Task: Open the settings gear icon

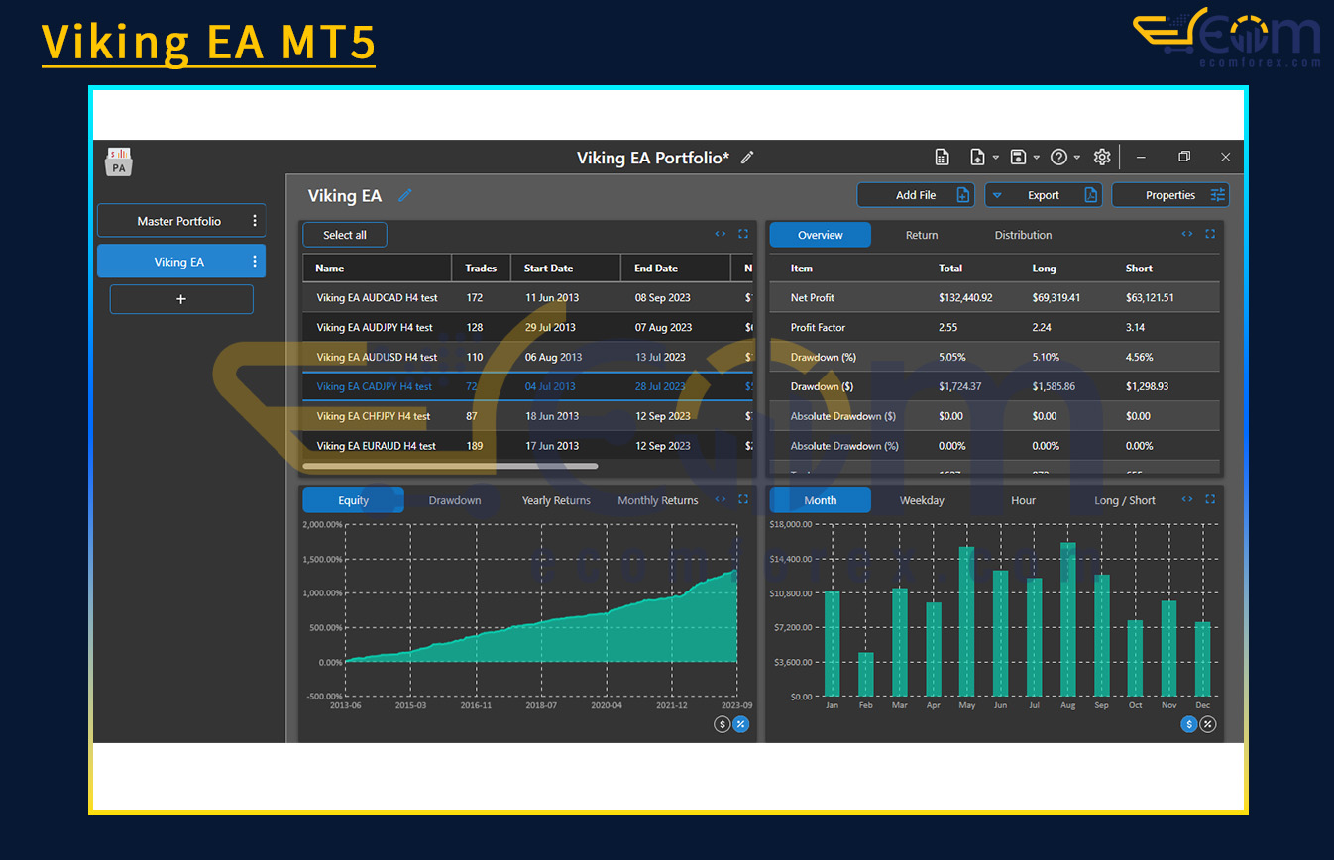Action: [x=1102, y=158]
